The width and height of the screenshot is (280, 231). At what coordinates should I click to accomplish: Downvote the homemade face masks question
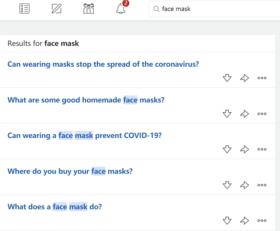[227, 114]
